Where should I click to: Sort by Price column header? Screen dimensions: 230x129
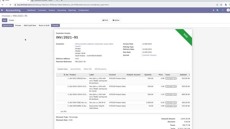pyautogui.click(x=161, y=75)
